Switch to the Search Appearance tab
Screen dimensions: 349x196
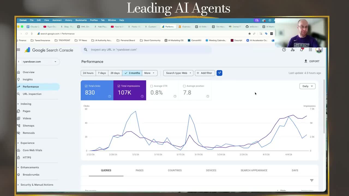[254, 170]
